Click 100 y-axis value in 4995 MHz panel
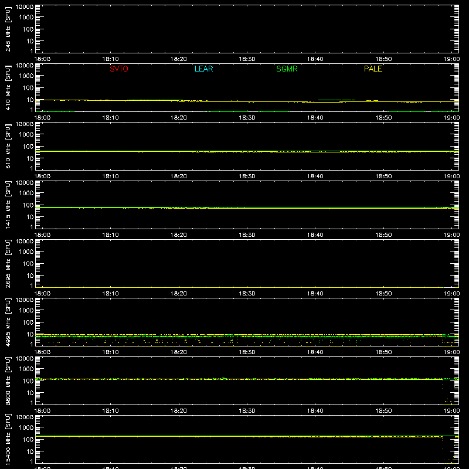Image resolution: width=469 pixels, height=469 pixels. 28,322
